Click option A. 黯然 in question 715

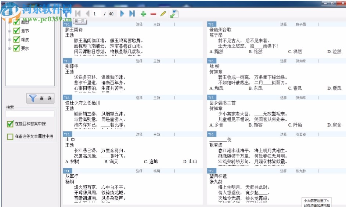[216, 52]
